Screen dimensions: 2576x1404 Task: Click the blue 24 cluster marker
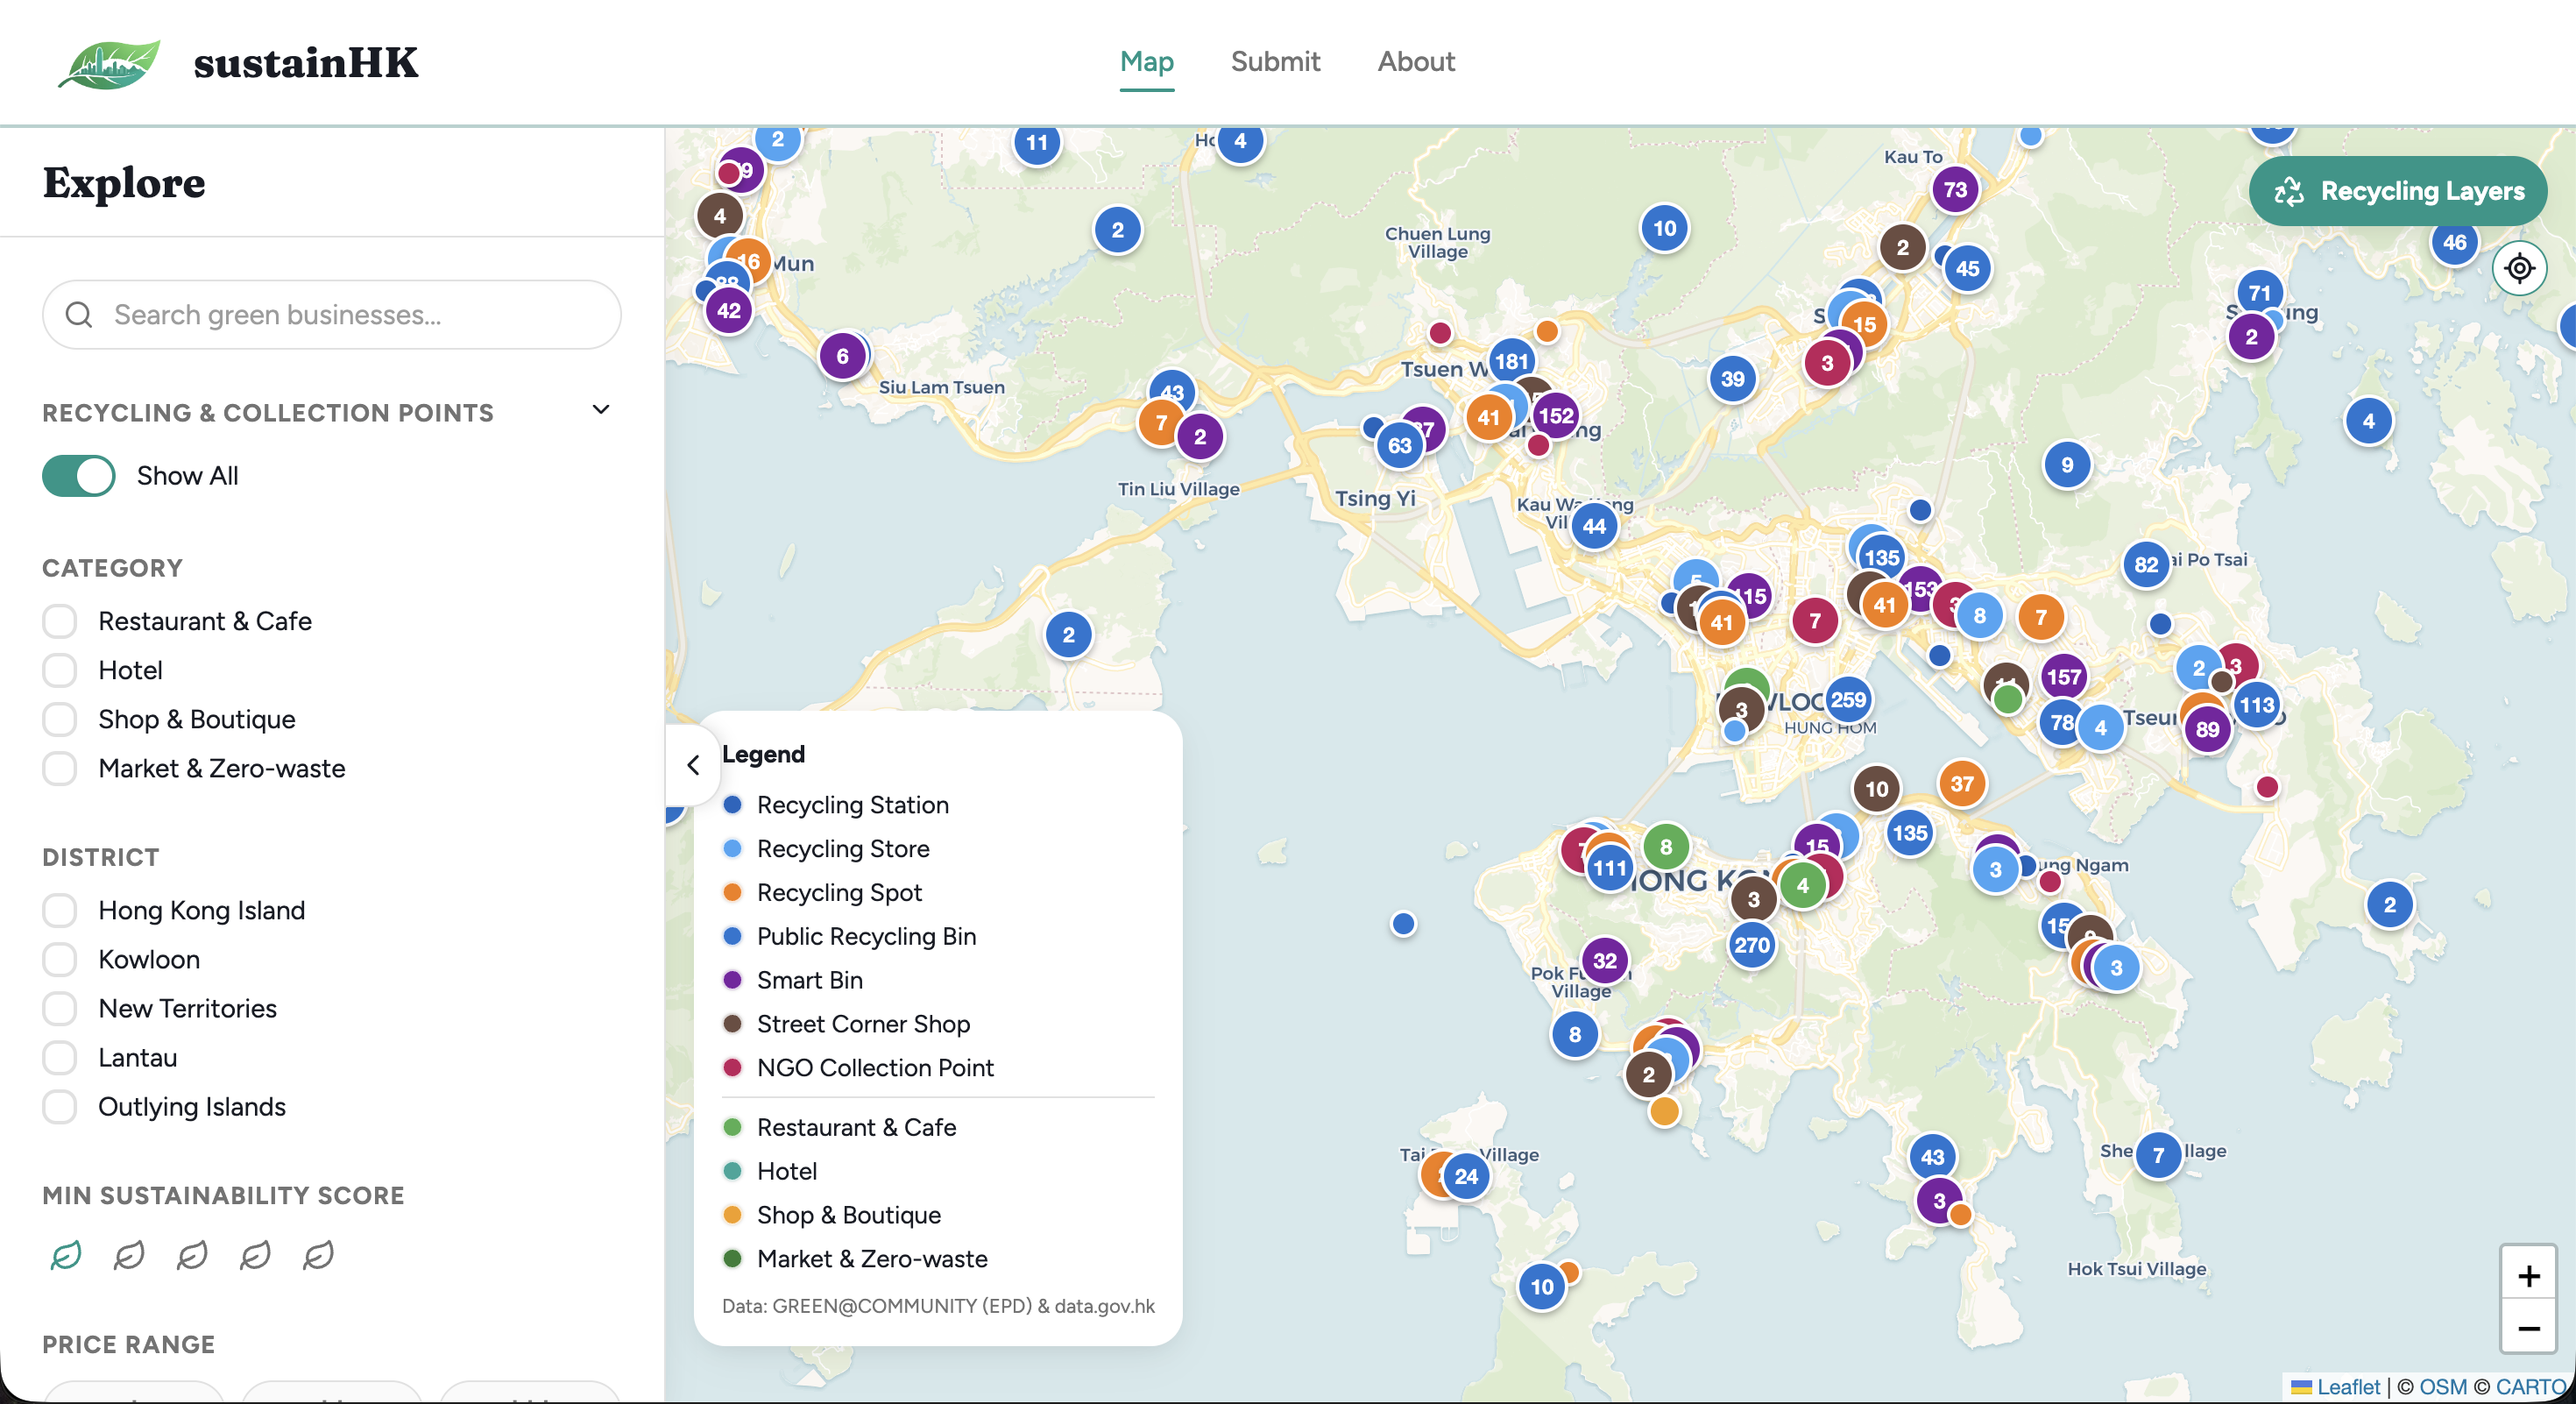coord(1465,1176)
